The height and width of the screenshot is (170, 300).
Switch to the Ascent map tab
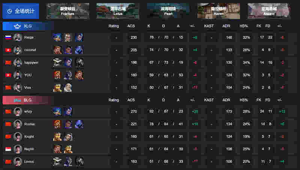coord(269,11)
